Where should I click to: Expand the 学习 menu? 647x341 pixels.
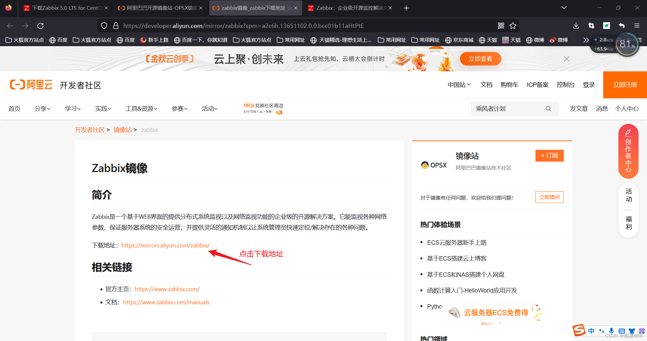point(73,109)
